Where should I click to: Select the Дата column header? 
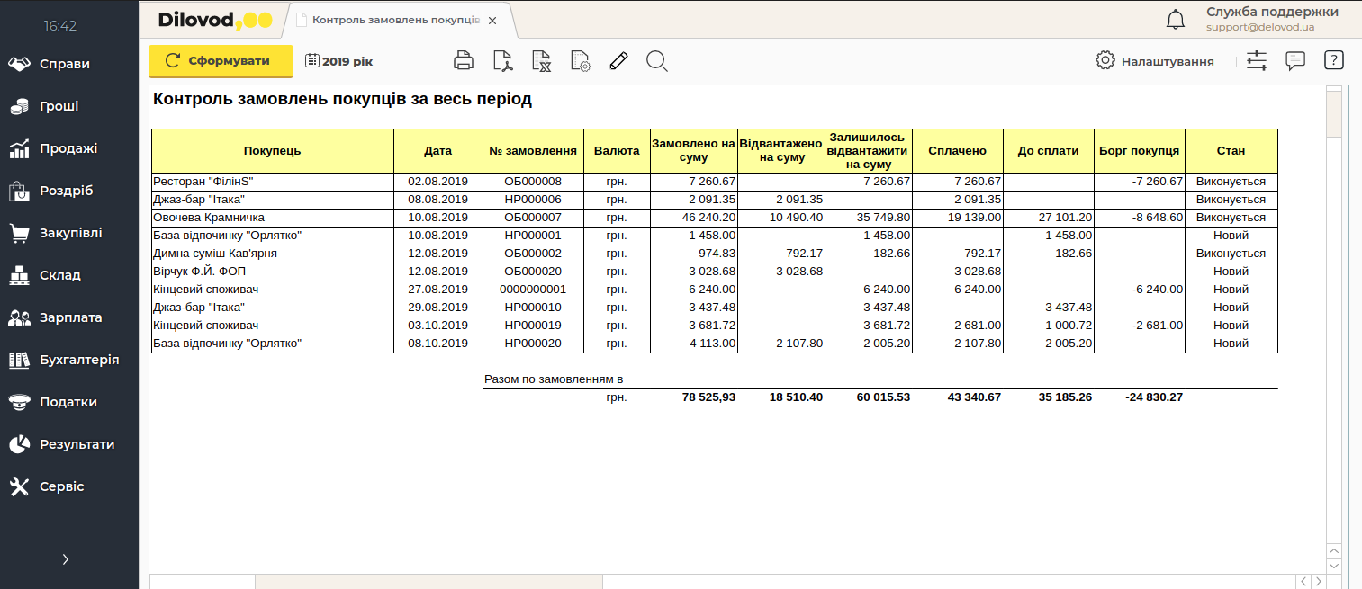click(x=438, y=151)
